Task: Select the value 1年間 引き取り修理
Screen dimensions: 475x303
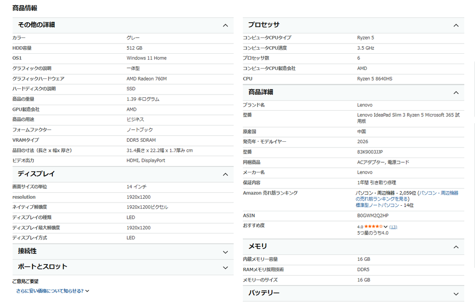Action: pos(377,183)
